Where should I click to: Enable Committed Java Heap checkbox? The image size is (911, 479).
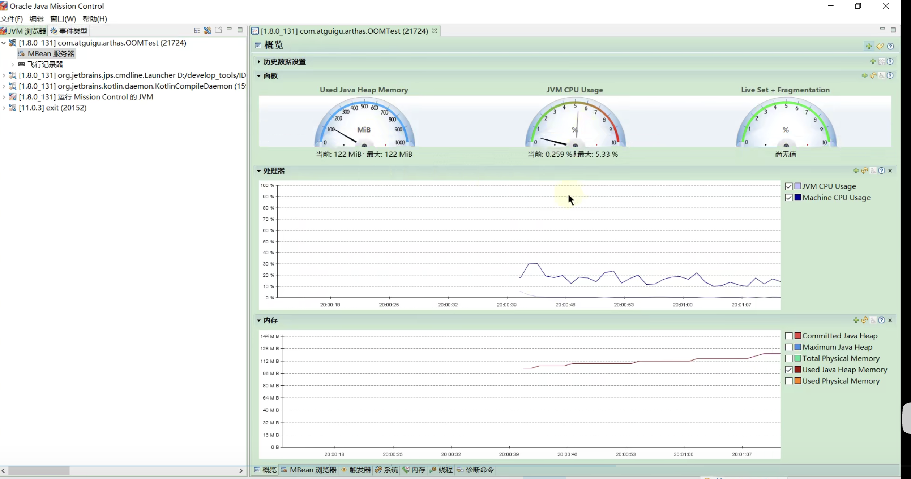[789, 336]
